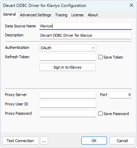
Task: Click the Description label
Action: point(14,35)
